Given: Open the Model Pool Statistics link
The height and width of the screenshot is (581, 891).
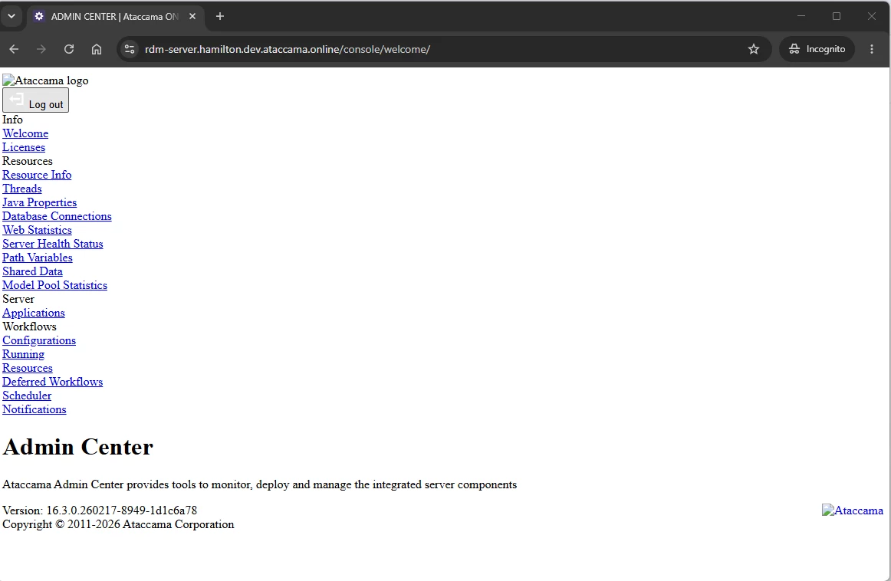Looking at the screenshot, I should pyautogui.click(x=54, y=285).
